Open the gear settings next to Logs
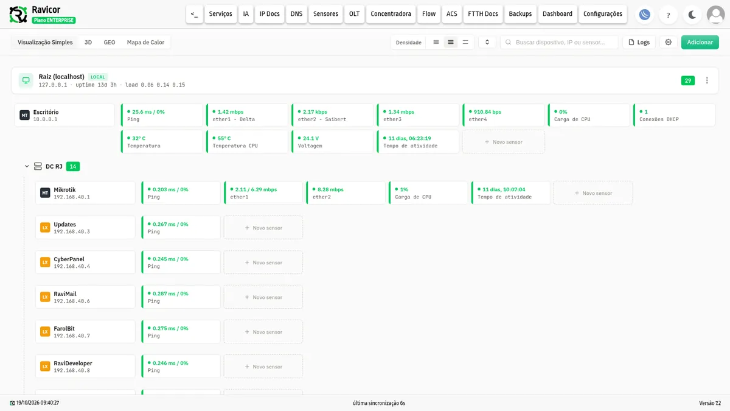 tap(669, 42)
